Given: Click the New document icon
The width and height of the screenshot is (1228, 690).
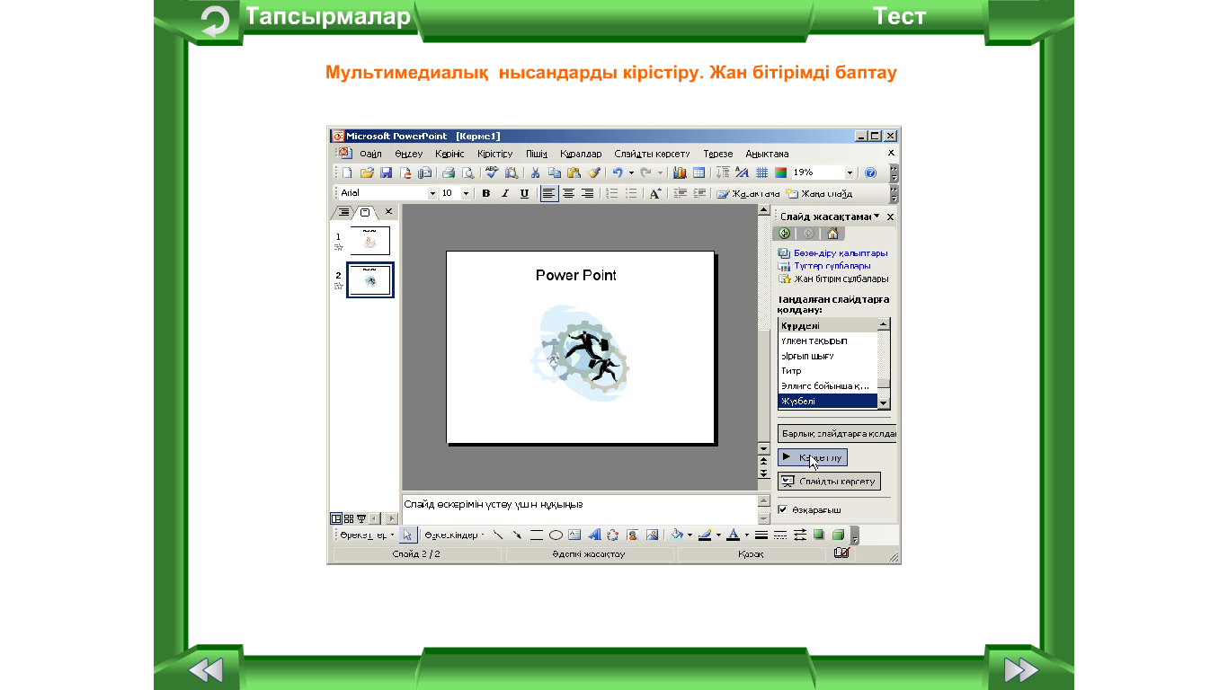Looking at the screenshot, I should coord(347,172).
